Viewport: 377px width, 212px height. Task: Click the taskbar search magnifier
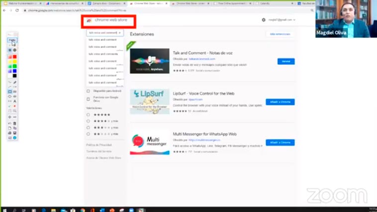[x=14, y=210]
